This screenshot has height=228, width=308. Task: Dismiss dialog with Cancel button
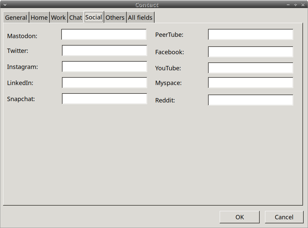point(284,217)
